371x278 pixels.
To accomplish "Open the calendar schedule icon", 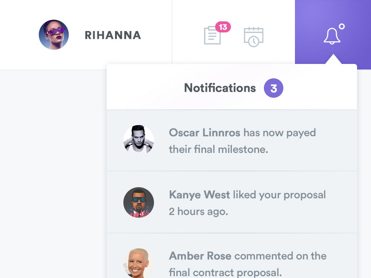I will pos(254,37).
